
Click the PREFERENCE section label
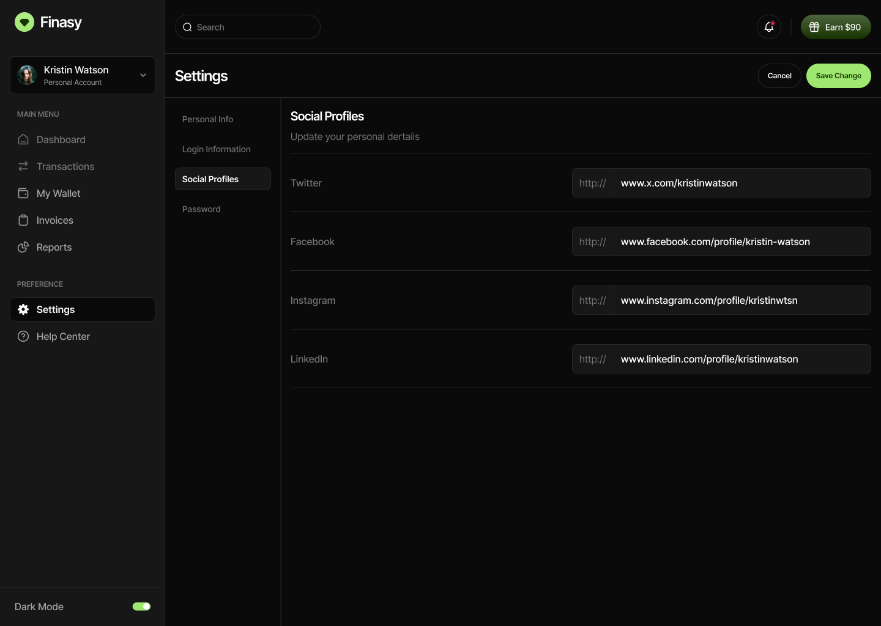pyautogui.click(x=40, y=284)
